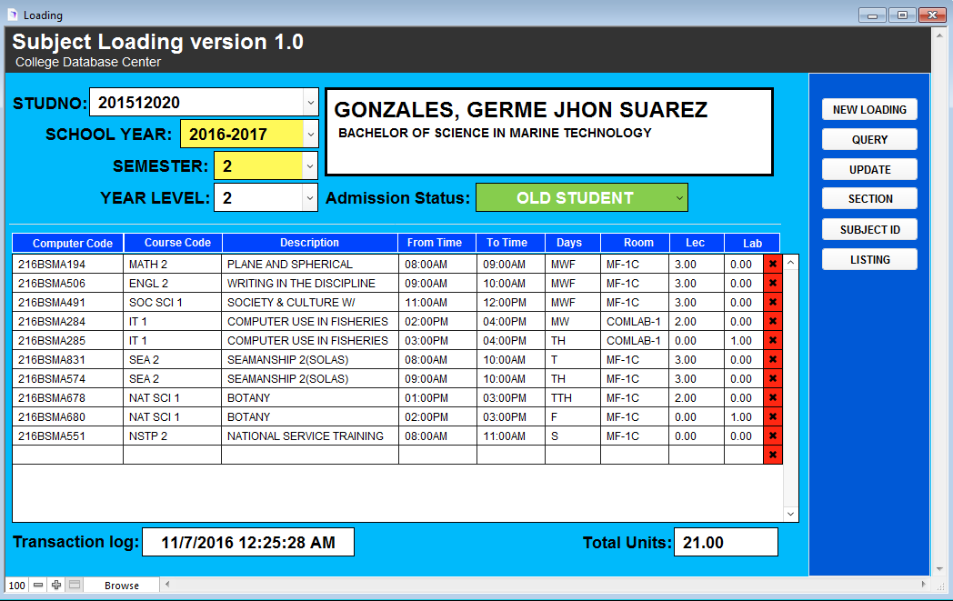Open the Browse mode menu
The width and height of the screenshot is (953, 601).
(x=122, y=585)
